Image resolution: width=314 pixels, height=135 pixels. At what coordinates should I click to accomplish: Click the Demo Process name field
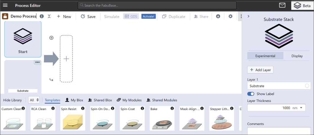click(23, 16)
